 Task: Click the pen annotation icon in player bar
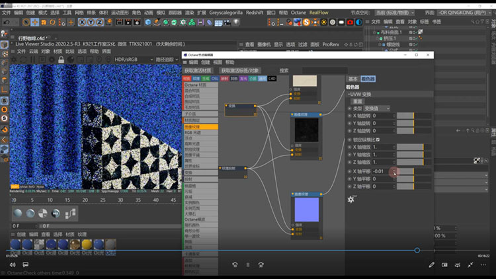pyautogui.click(x=431, y=265)
